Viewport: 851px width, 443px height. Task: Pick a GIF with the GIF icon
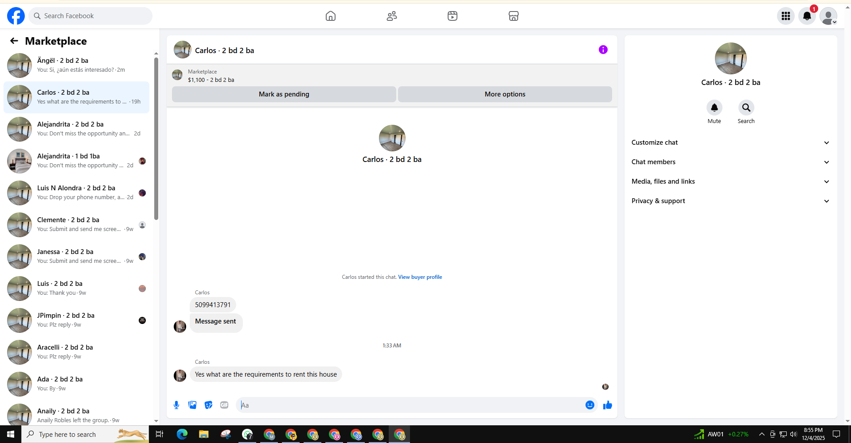pos(224,405)
